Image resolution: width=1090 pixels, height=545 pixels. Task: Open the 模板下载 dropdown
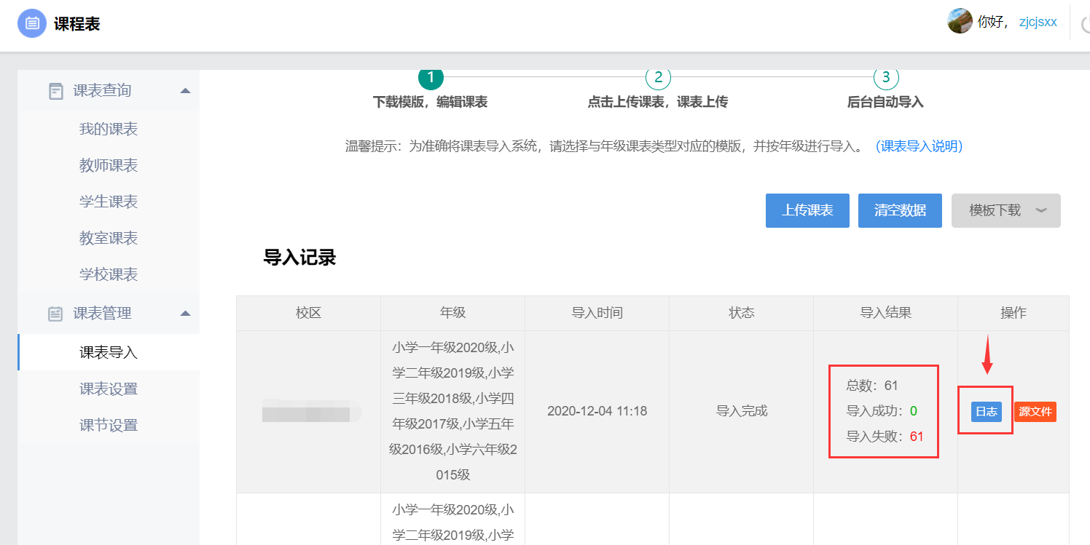[x=1005, y=210]
